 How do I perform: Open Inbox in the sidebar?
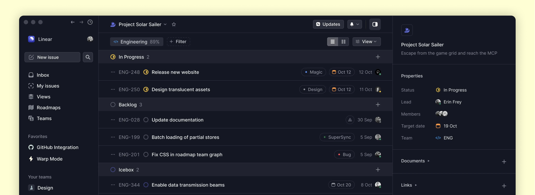coord(43,75)
